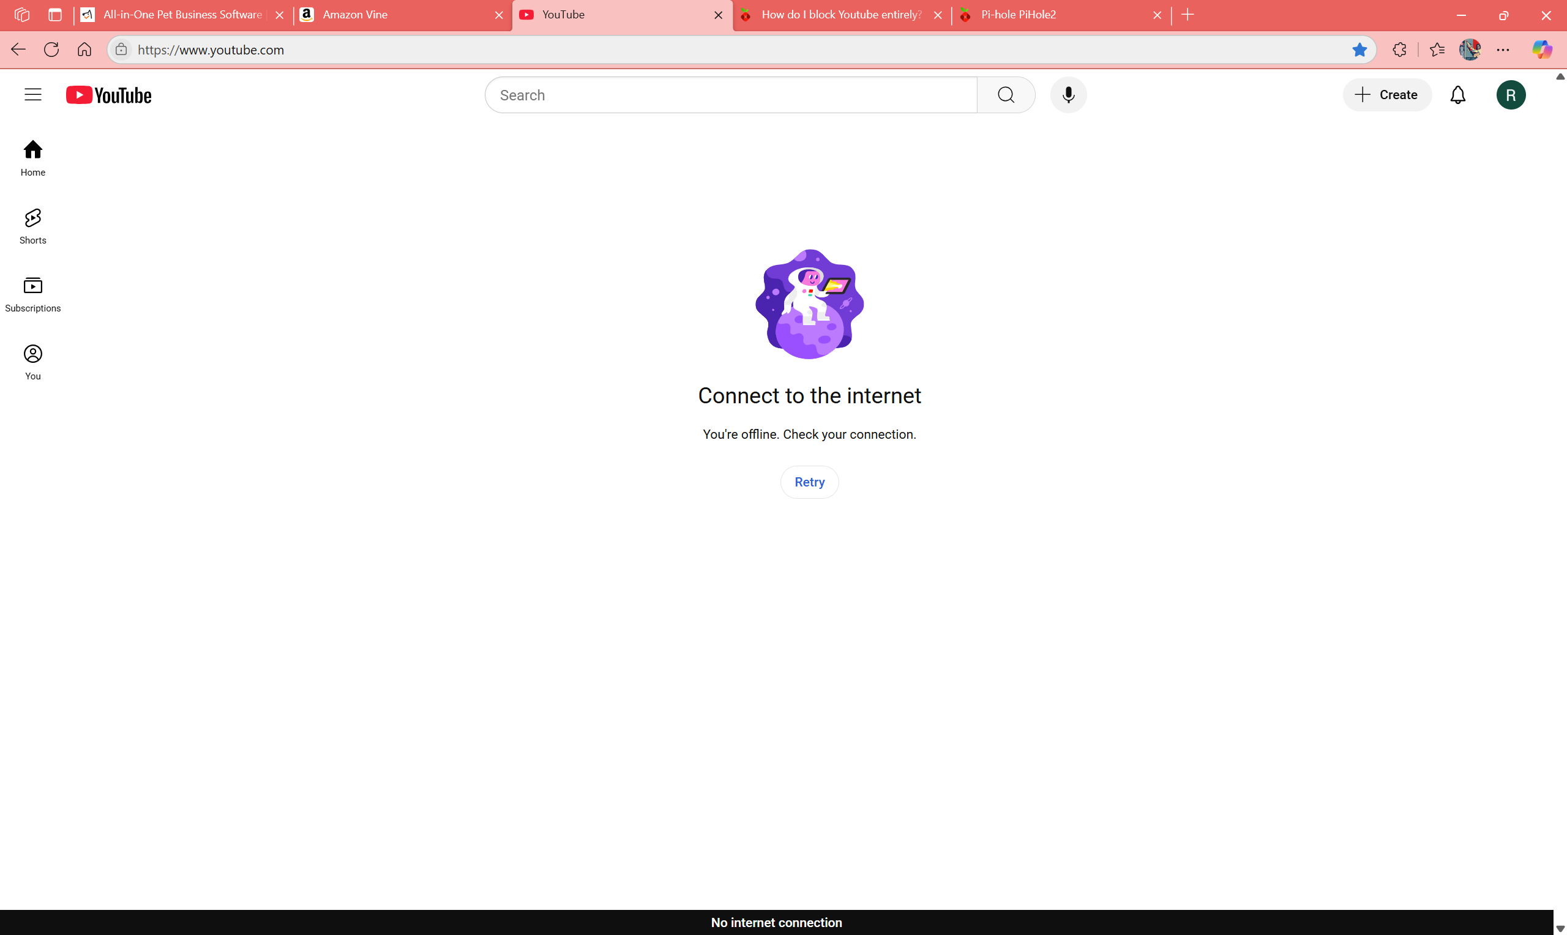
Task: Click the search magnifier button
Action: point(1006,95)
